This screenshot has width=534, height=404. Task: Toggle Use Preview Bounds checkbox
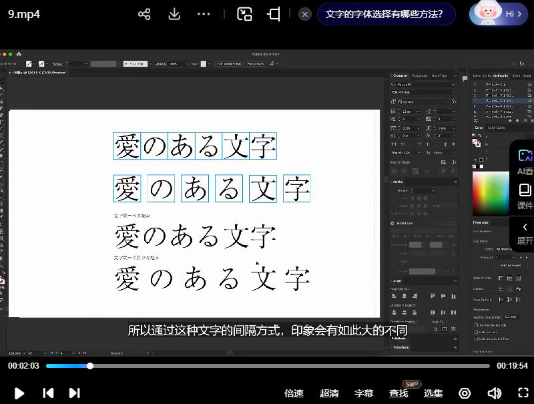pyautogui.click(x=477, y=325)
